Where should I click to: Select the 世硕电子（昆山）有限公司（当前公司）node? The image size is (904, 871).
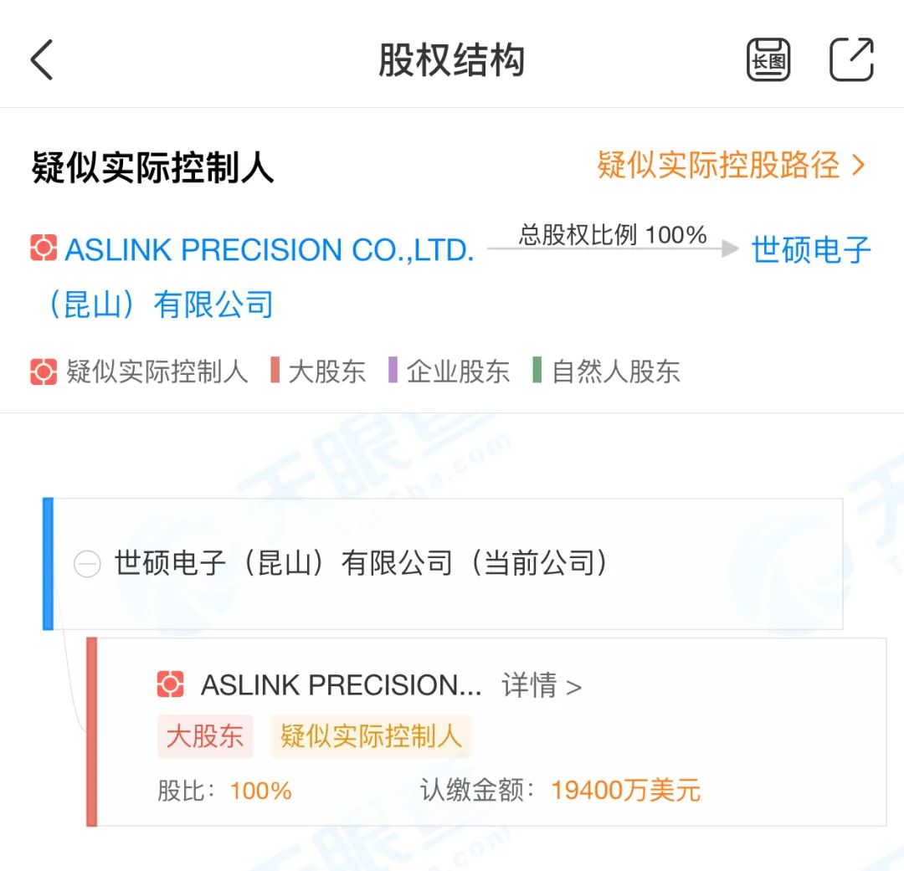click(362, 564)
